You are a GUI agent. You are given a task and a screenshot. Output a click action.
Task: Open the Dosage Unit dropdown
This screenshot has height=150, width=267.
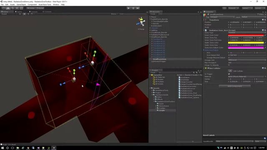click(x=247, y=60)
